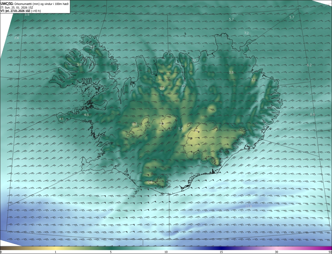This screenshot has height=254, width=332.
Task: Click the 3.9 value on the Westfjords
Action: 79,64
